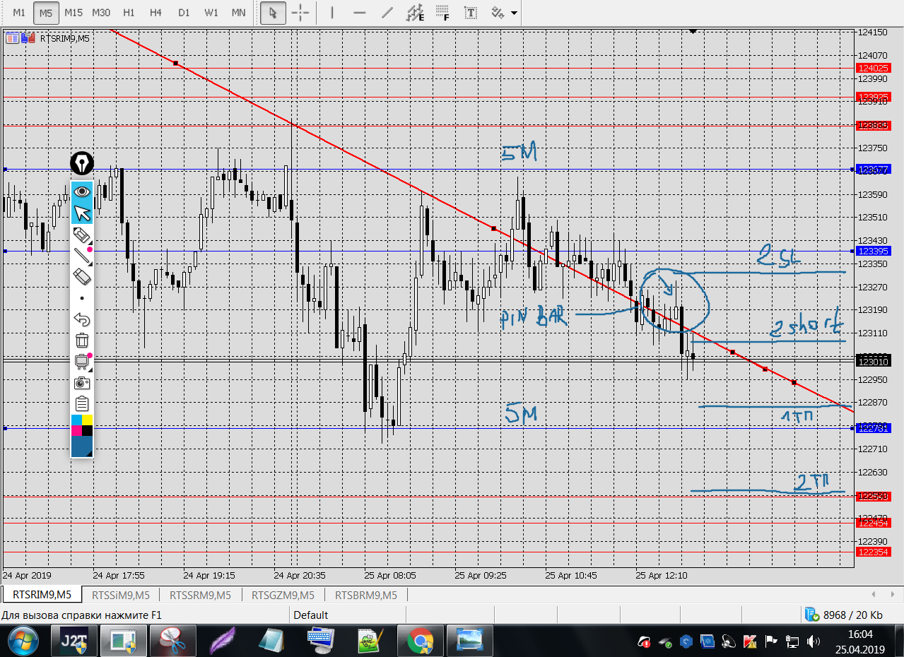Click the Default profile in status bar
Viewport: 904px width, 657px height.
(x=311, y=615)
